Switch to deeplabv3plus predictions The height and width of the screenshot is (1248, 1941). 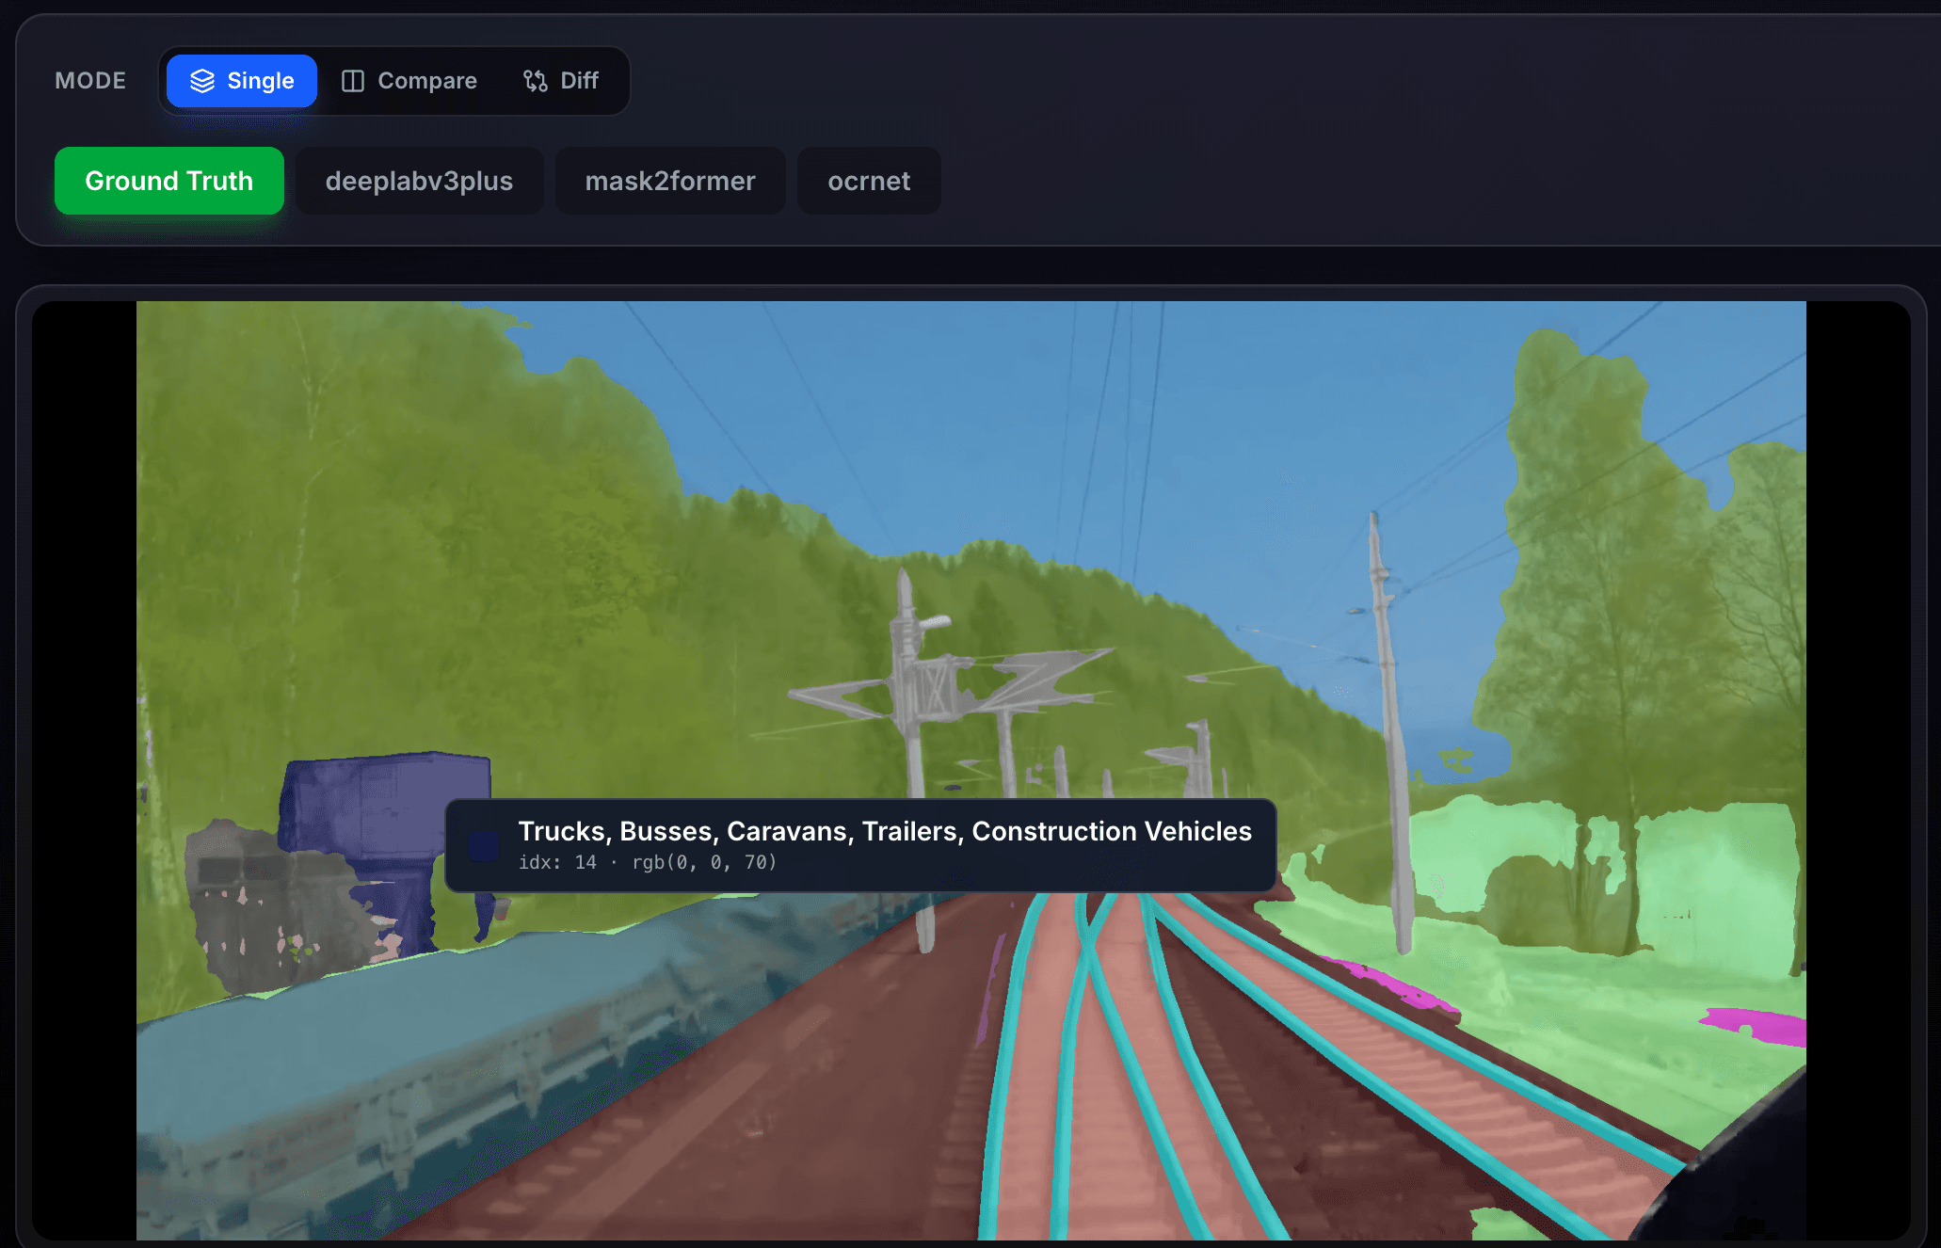[x=419, y=181]
